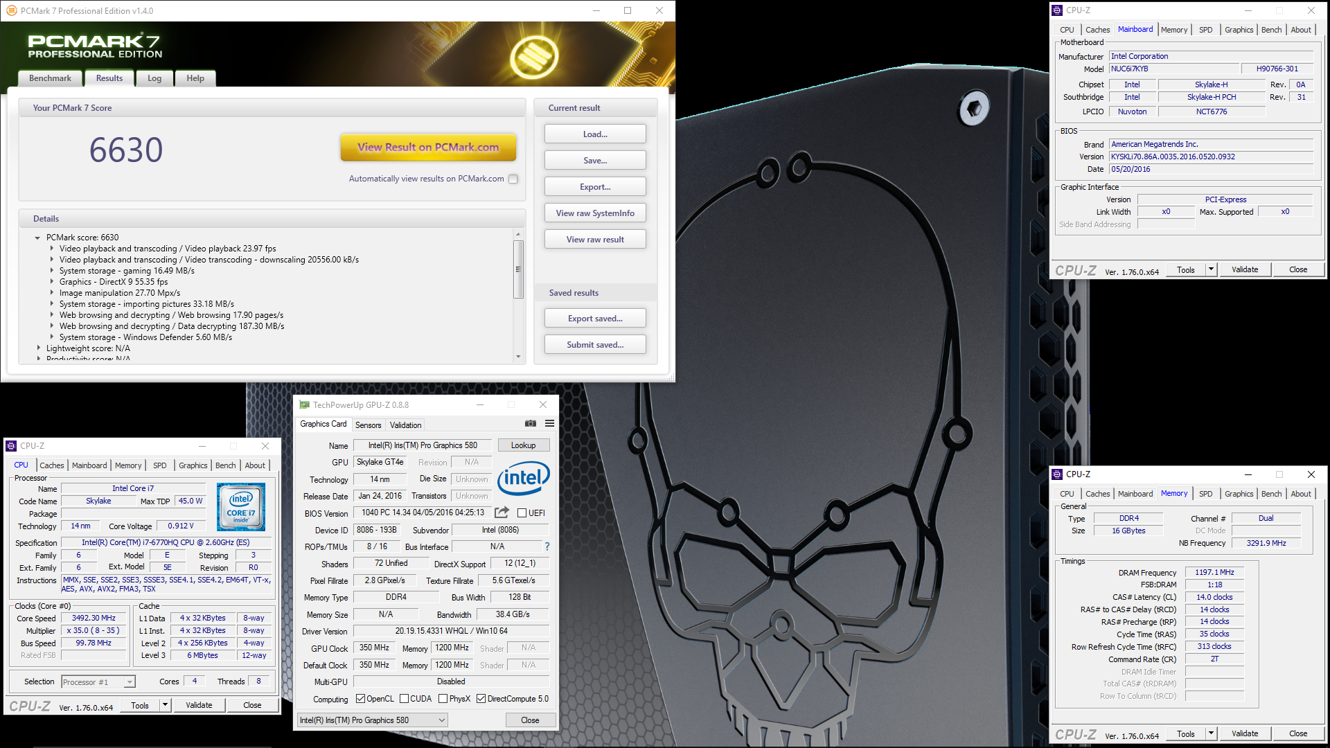Open SPD tab in CPU-Z Mainboard window

tap(1206, 30)
